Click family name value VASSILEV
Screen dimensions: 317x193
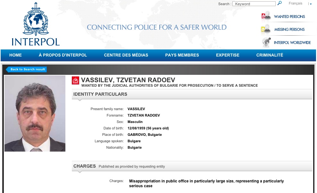(x=136, y=109)
